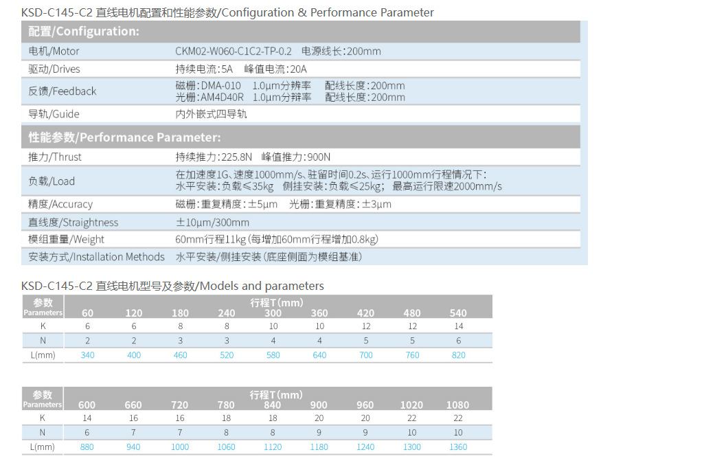Click N value 10 under stroke 1080
The image size is (704, 463).
[x=458, y=433]
